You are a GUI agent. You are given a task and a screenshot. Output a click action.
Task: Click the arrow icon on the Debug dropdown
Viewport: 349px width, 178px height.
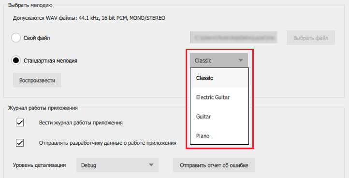(151, 165)
